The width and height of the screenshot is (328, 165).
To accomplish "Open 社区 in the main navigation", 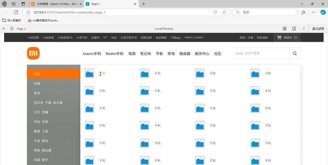I will click(218, 54).
